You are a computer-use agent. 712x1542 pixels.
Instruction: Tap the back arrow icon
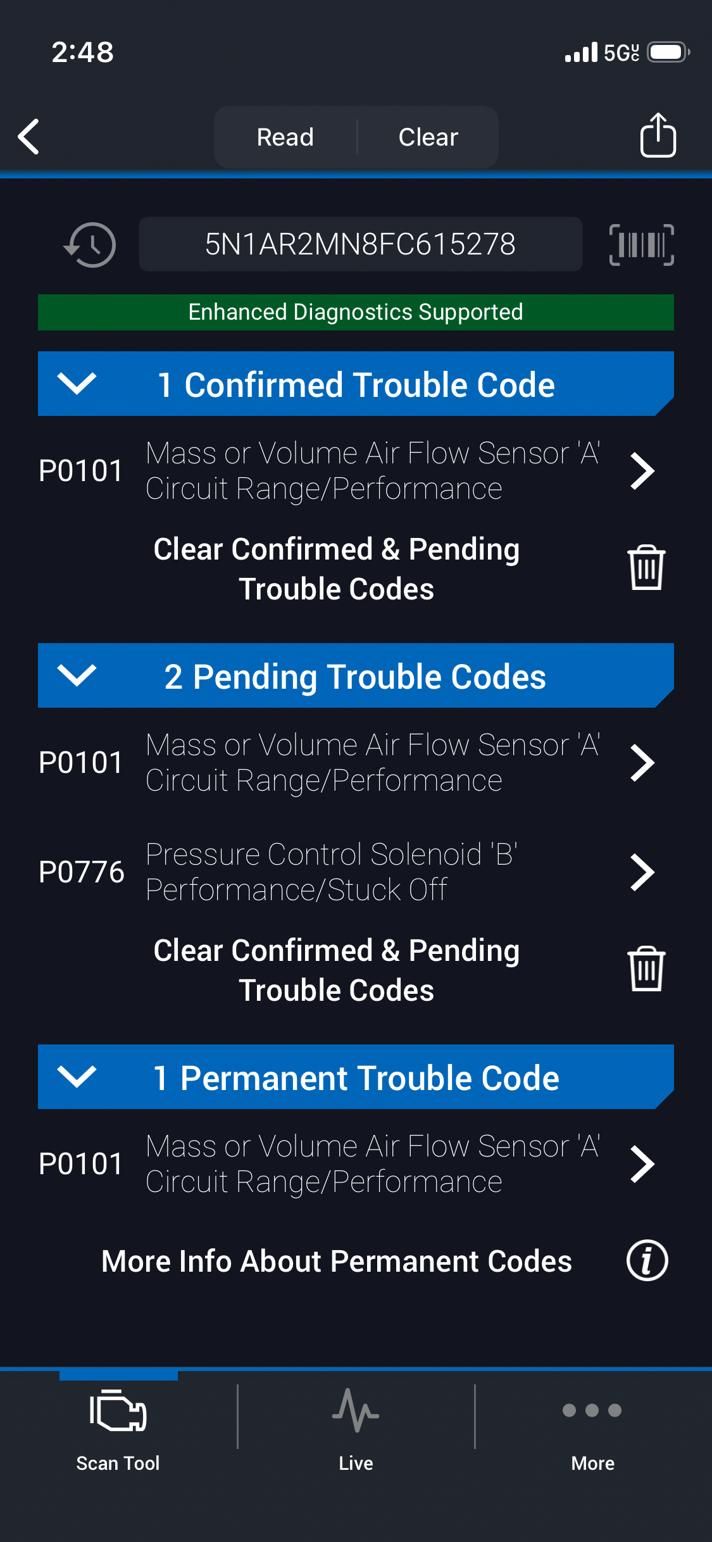coord(29,137)
